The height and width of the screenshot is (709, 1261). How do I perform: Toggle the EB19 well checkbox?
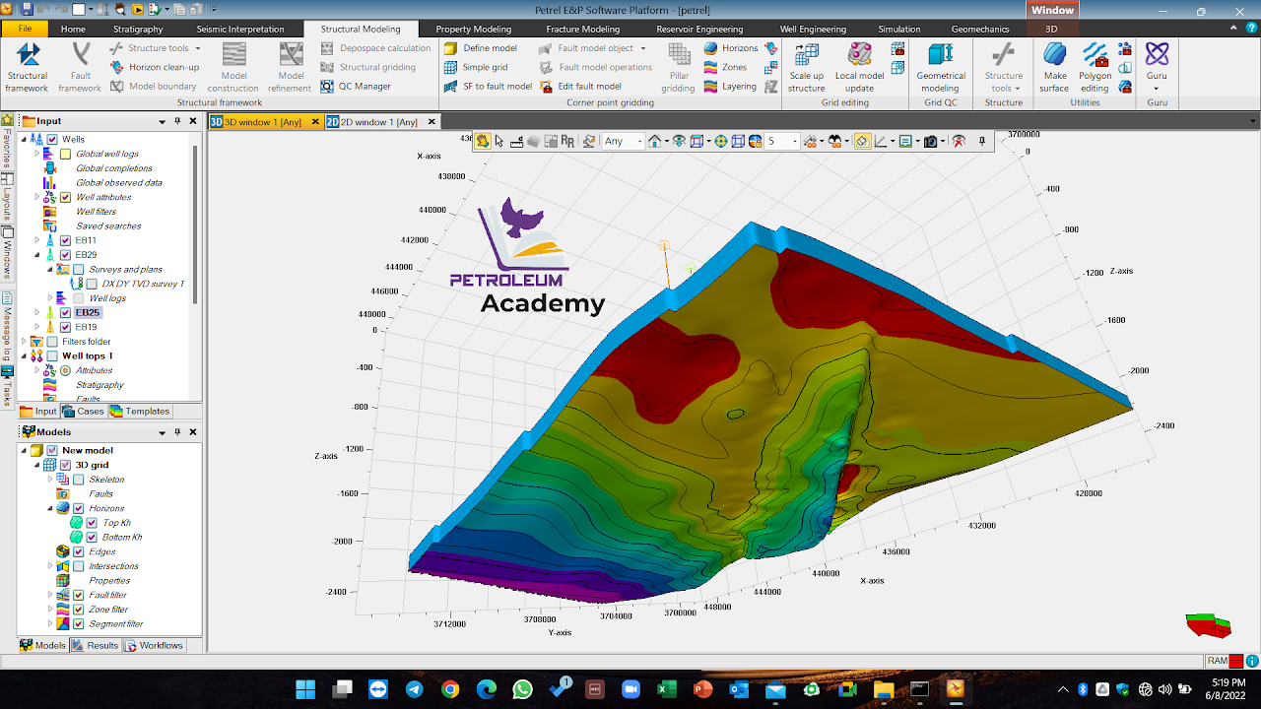tap(65, 327)
